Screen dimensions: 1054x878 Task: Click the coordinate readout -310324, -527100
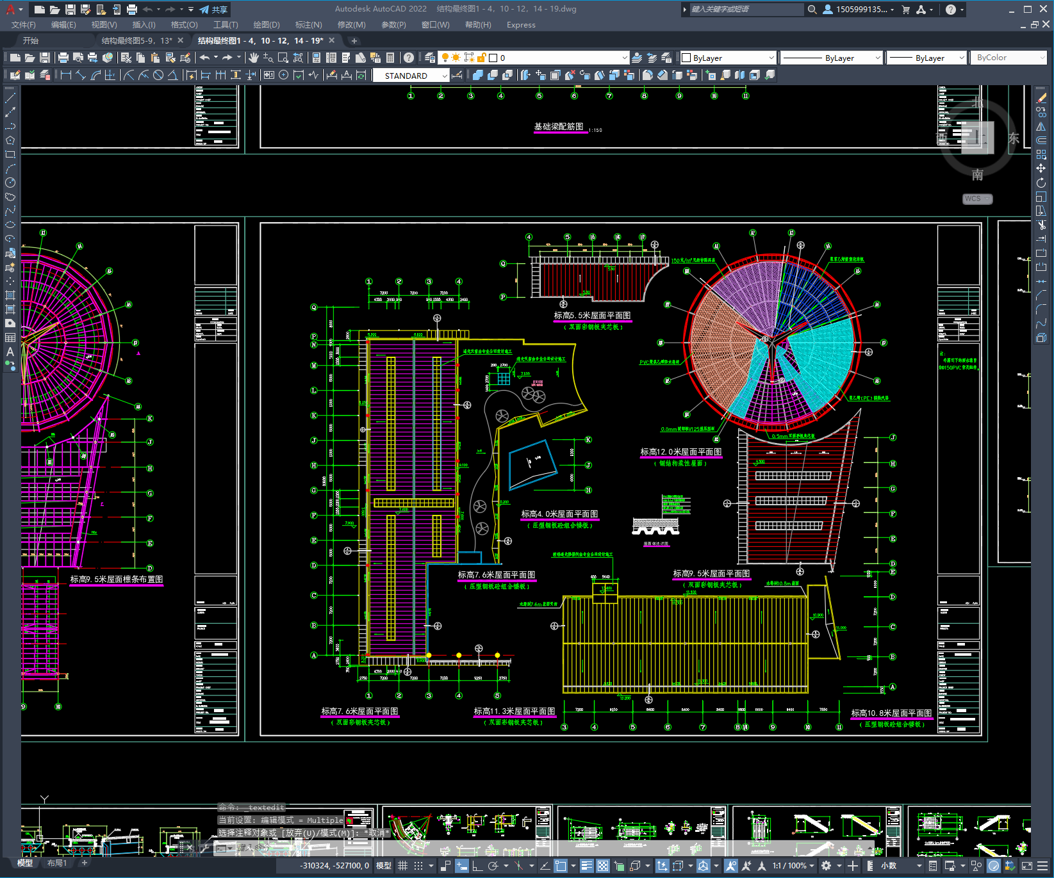[x=335, y=866]
